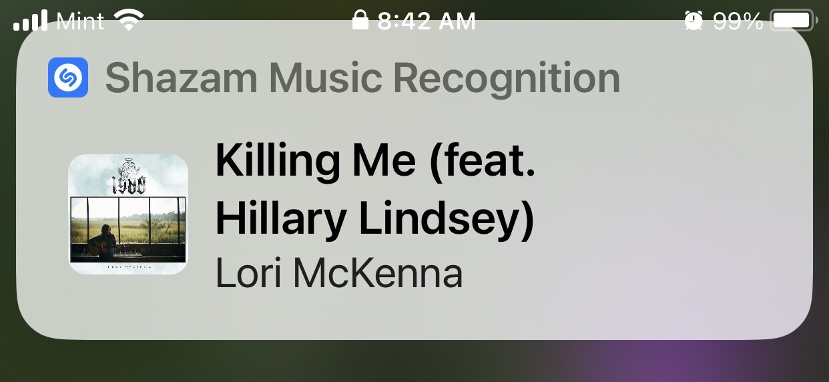The height and width of the screenshot is (382, 829).
Task: Tap the artist caption beneath album cover photo
Action: tap(128, 266)
